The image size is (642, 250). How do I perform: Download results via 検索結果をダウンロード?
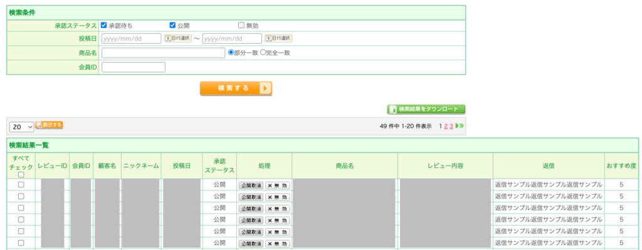tap(426, 109)
